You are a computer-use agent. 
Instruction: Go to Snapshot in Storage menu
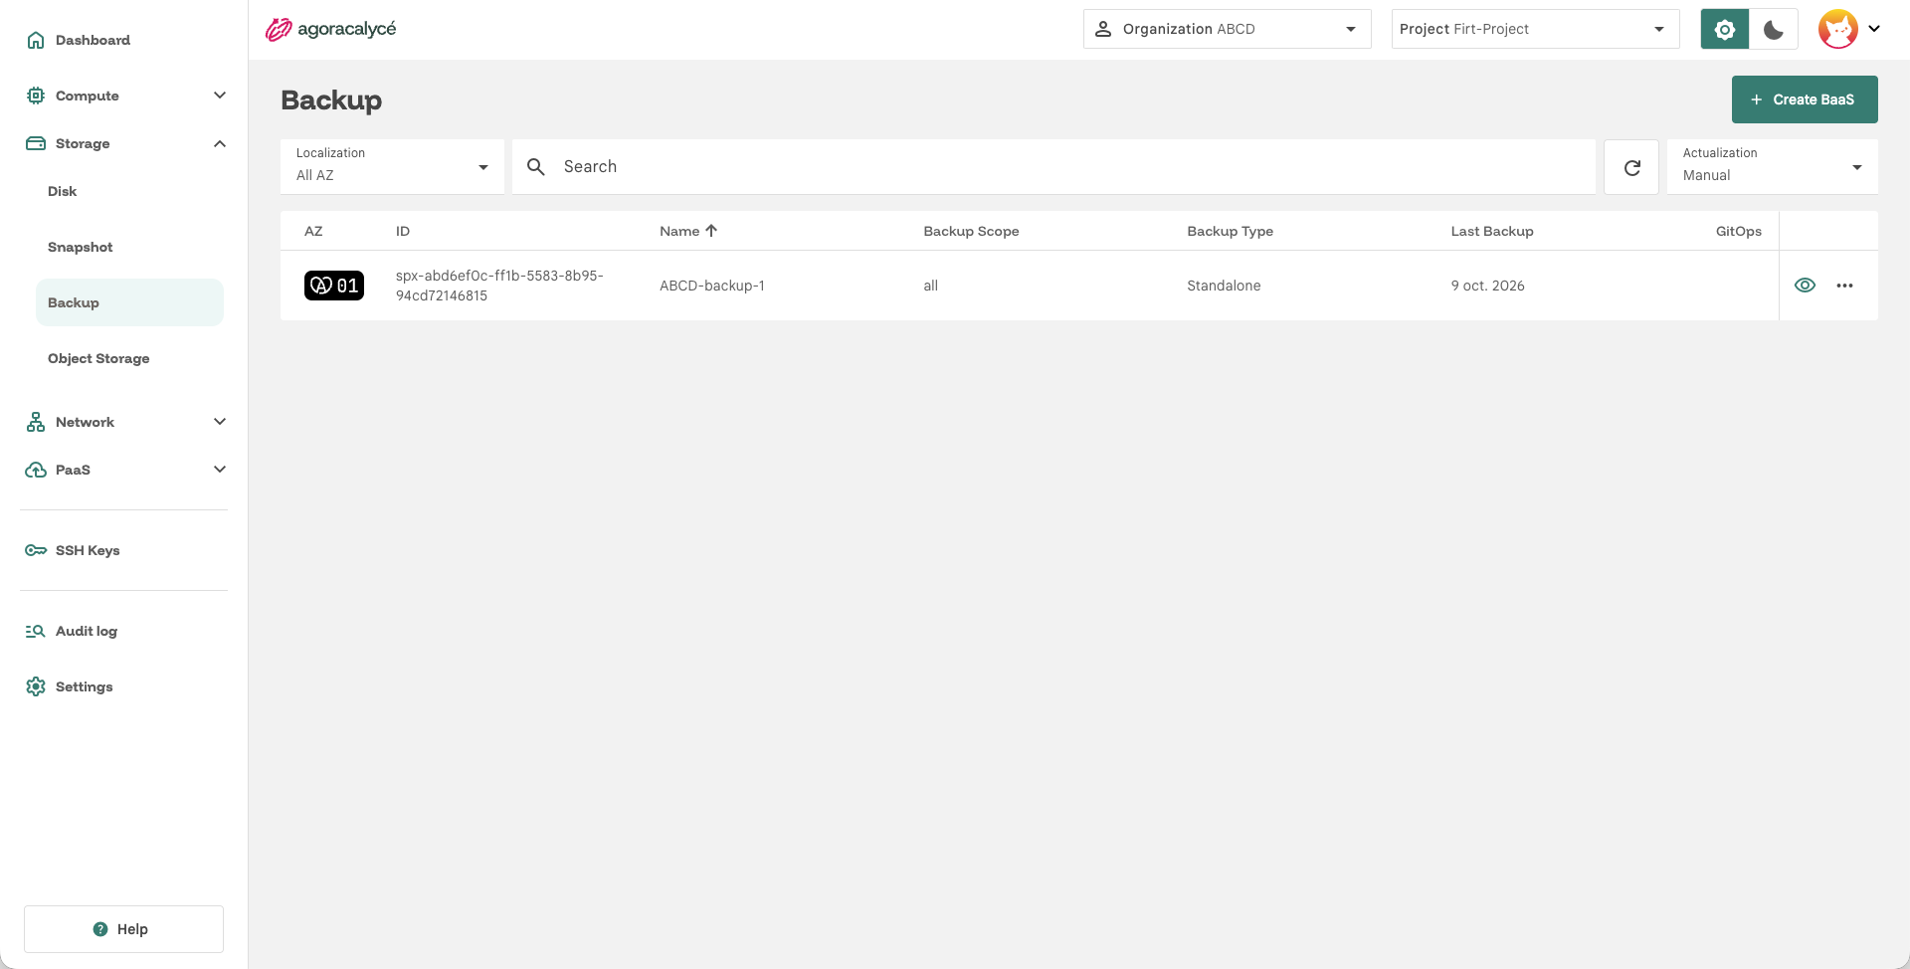tap(129, 247)
